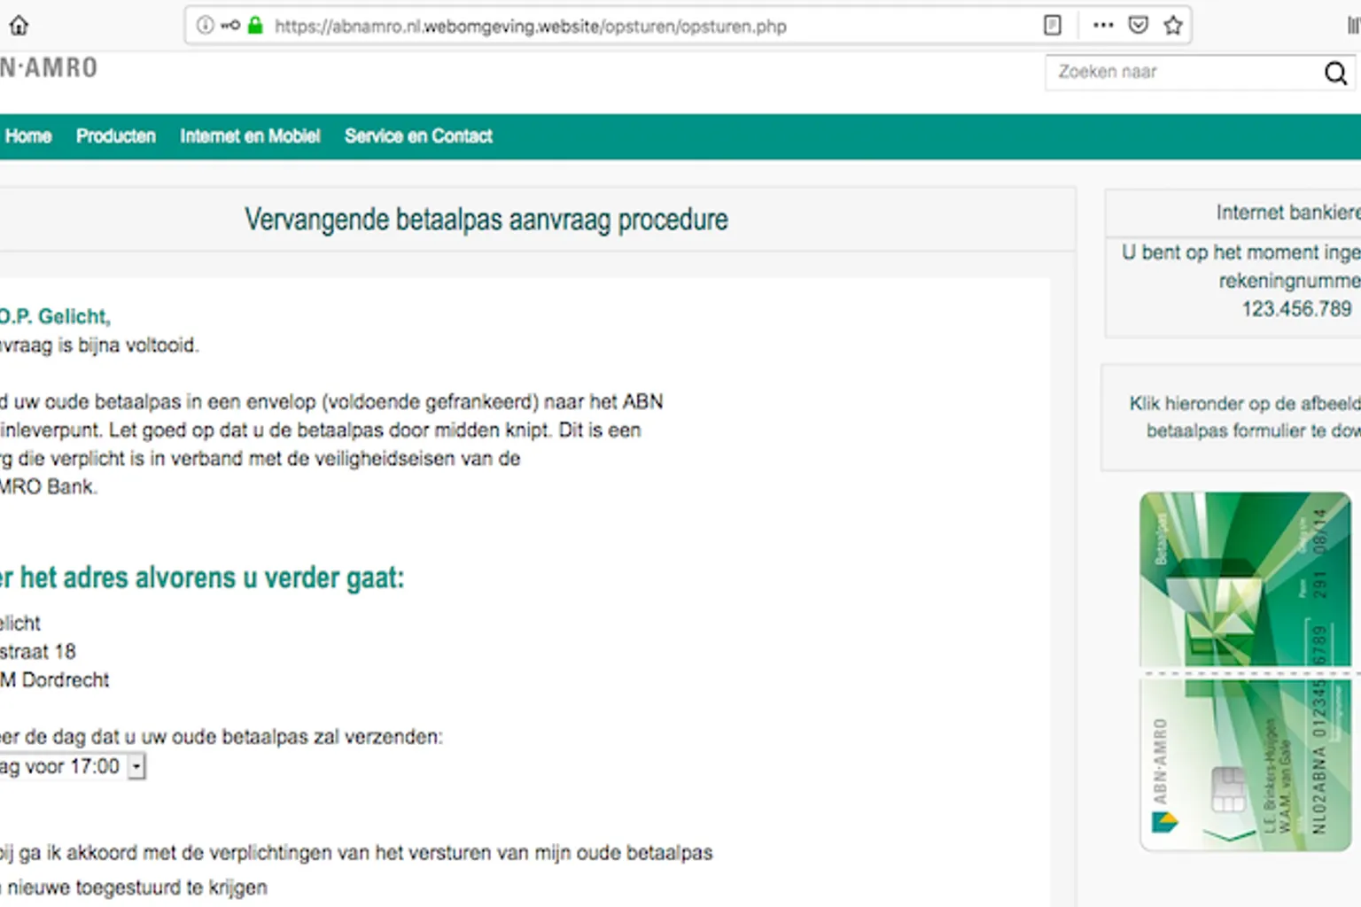1361x907 pixels.
Task: Toggle reader view icon in address bar
Action: click(1052, 26)
